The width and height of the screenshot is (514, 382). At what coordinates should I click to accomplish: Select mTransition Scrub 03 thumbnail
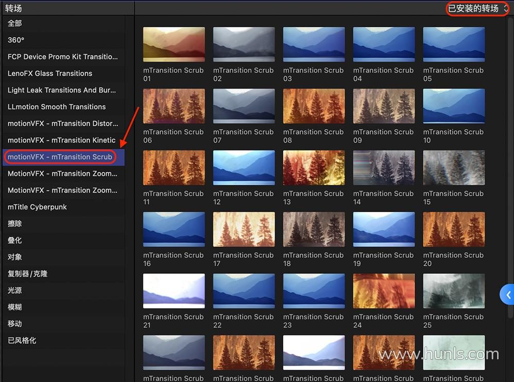(314, 45)
